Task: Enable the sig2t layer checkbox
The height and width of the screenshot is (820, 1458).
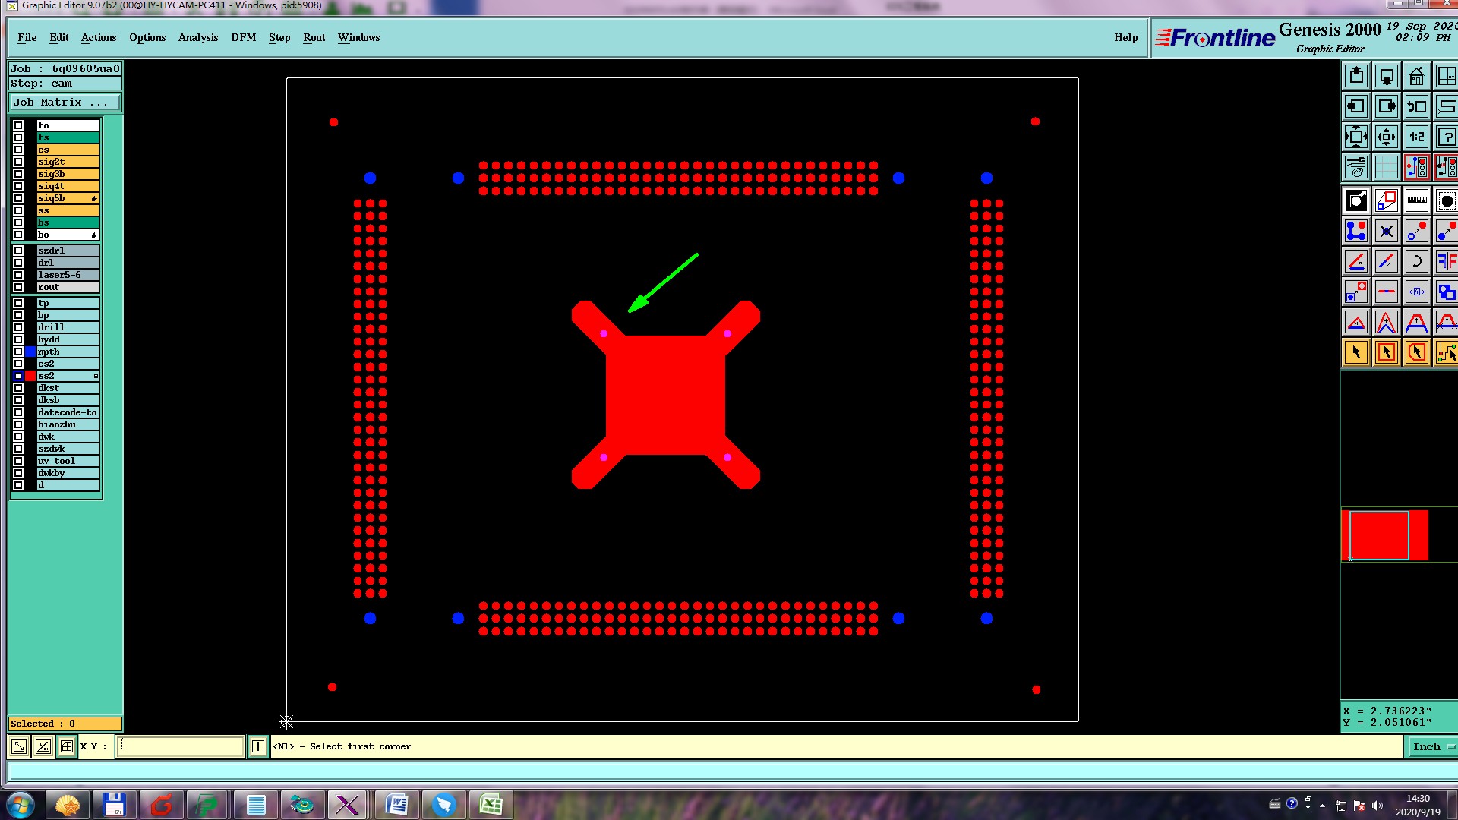Action: coord(18,162)
